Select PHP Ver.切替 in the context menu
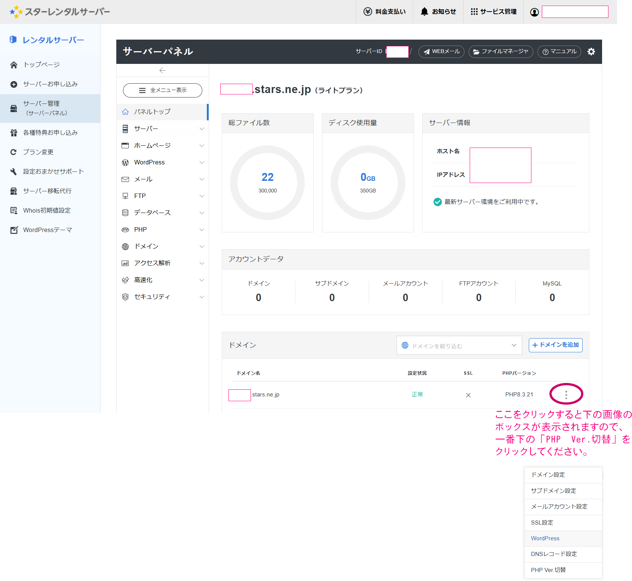The height and width of the screenshot is (581, 632). pos(548,570)
